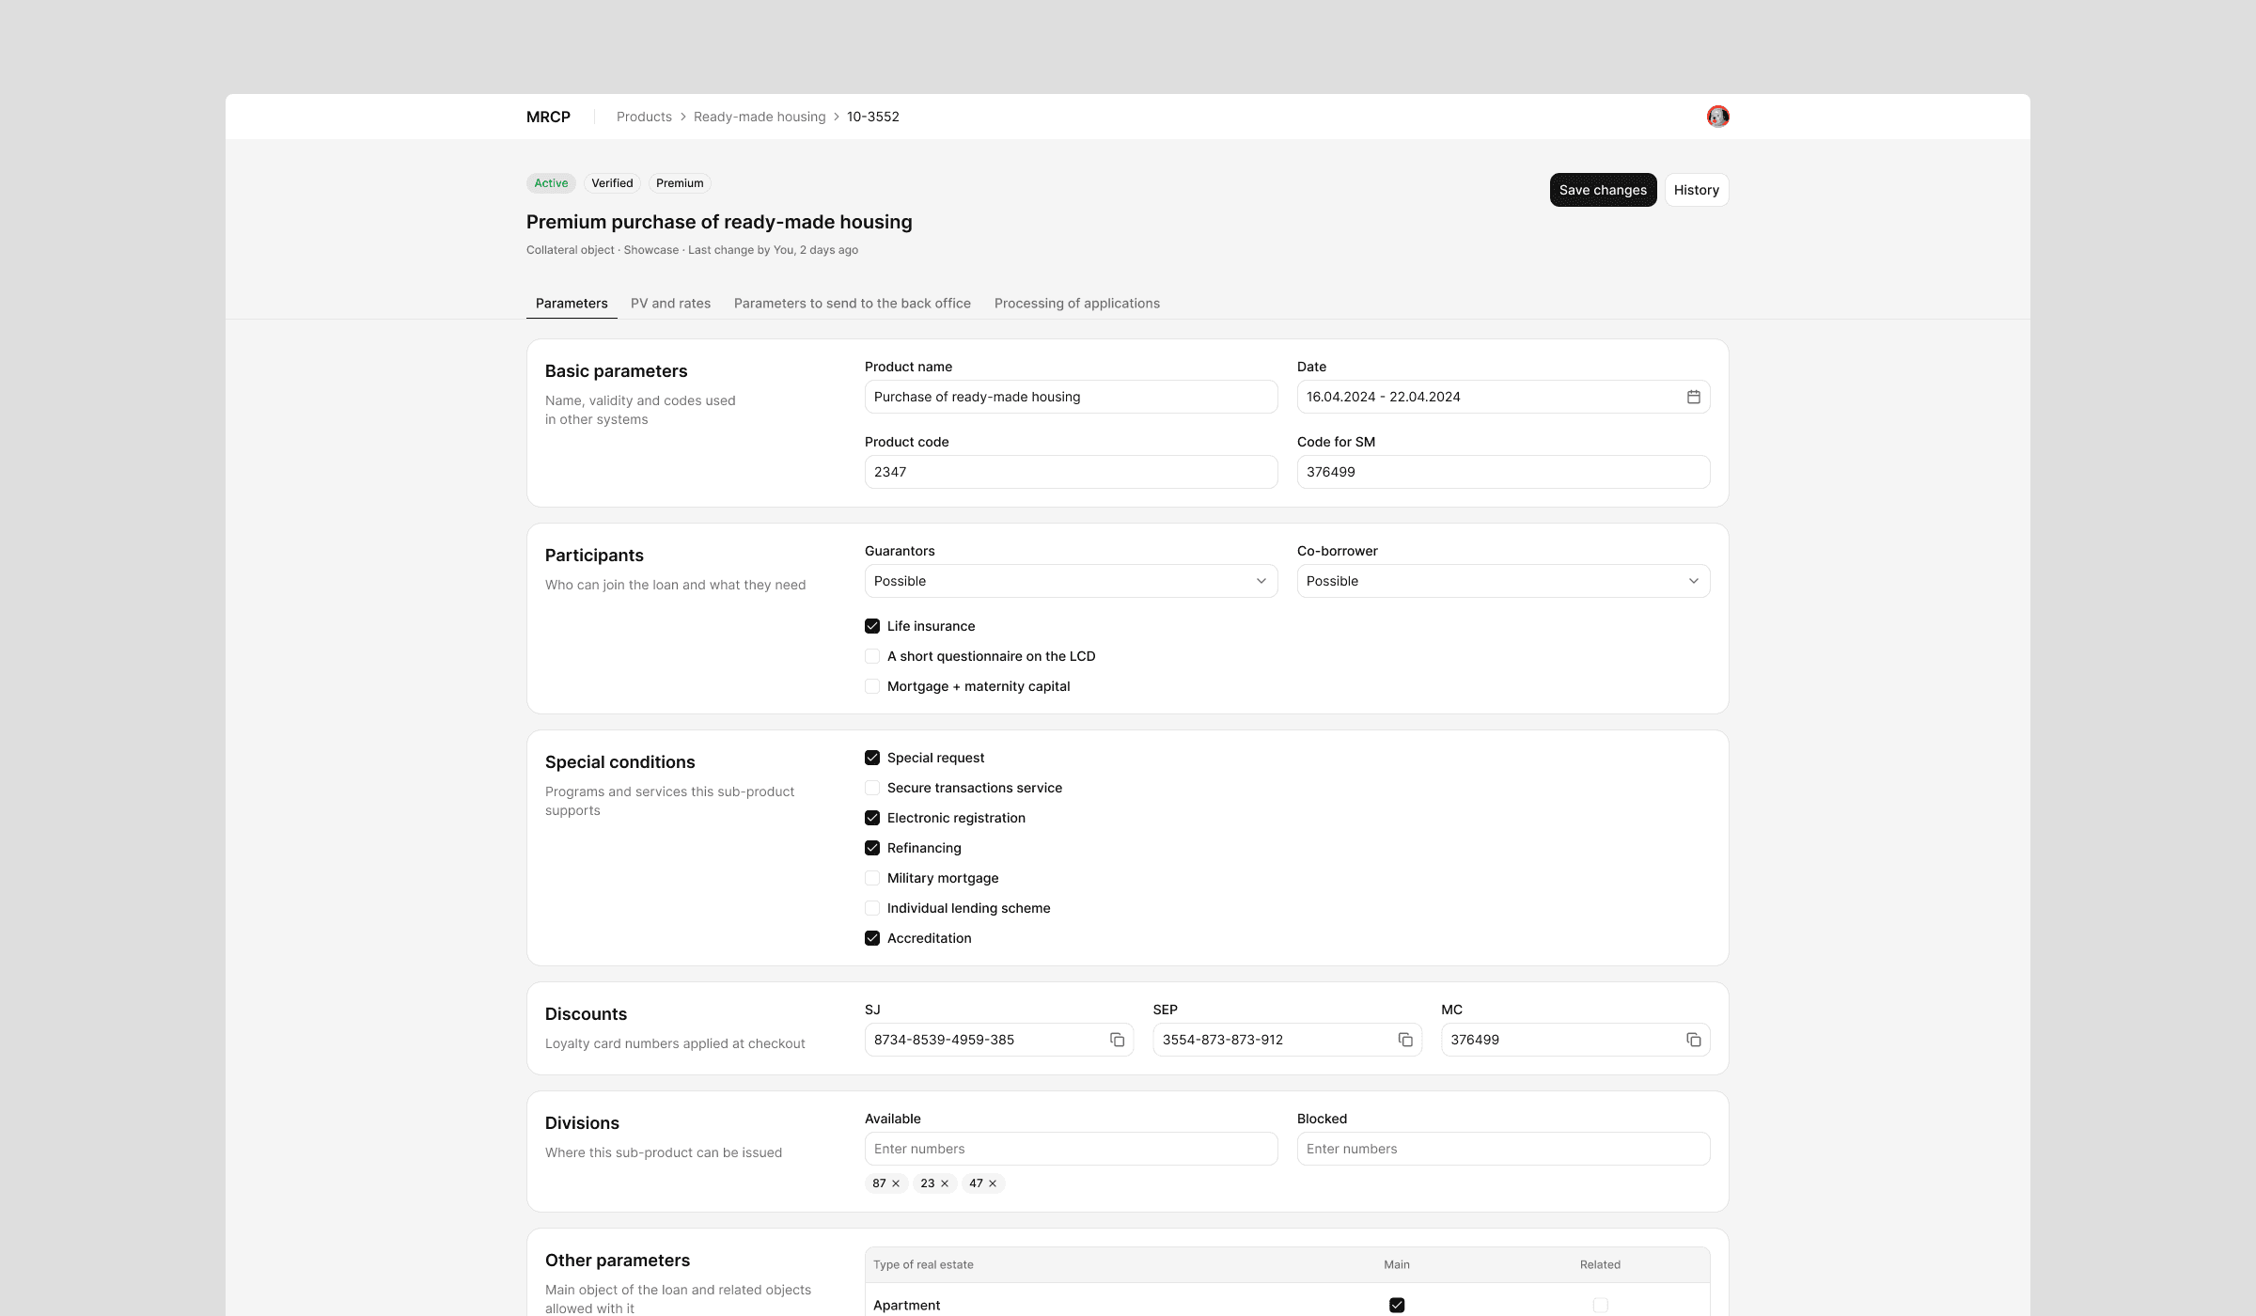Click the Save changes button

click(x=1603, y=190)
